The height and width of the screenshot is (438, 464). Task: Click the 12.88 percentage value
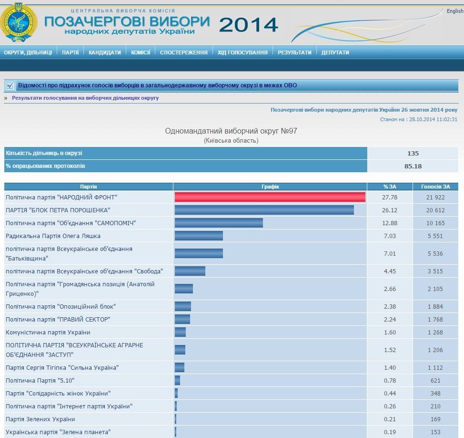(x=390, y=223)
